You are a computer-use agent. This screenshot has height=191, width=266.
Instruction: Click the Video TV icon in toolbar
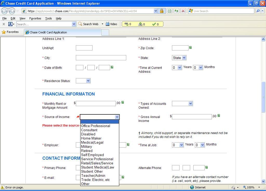tap(108, 24)
